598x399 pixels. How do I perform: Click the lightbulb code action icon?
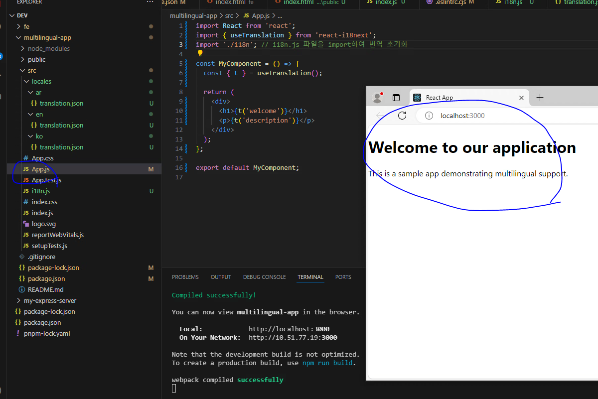200,53
